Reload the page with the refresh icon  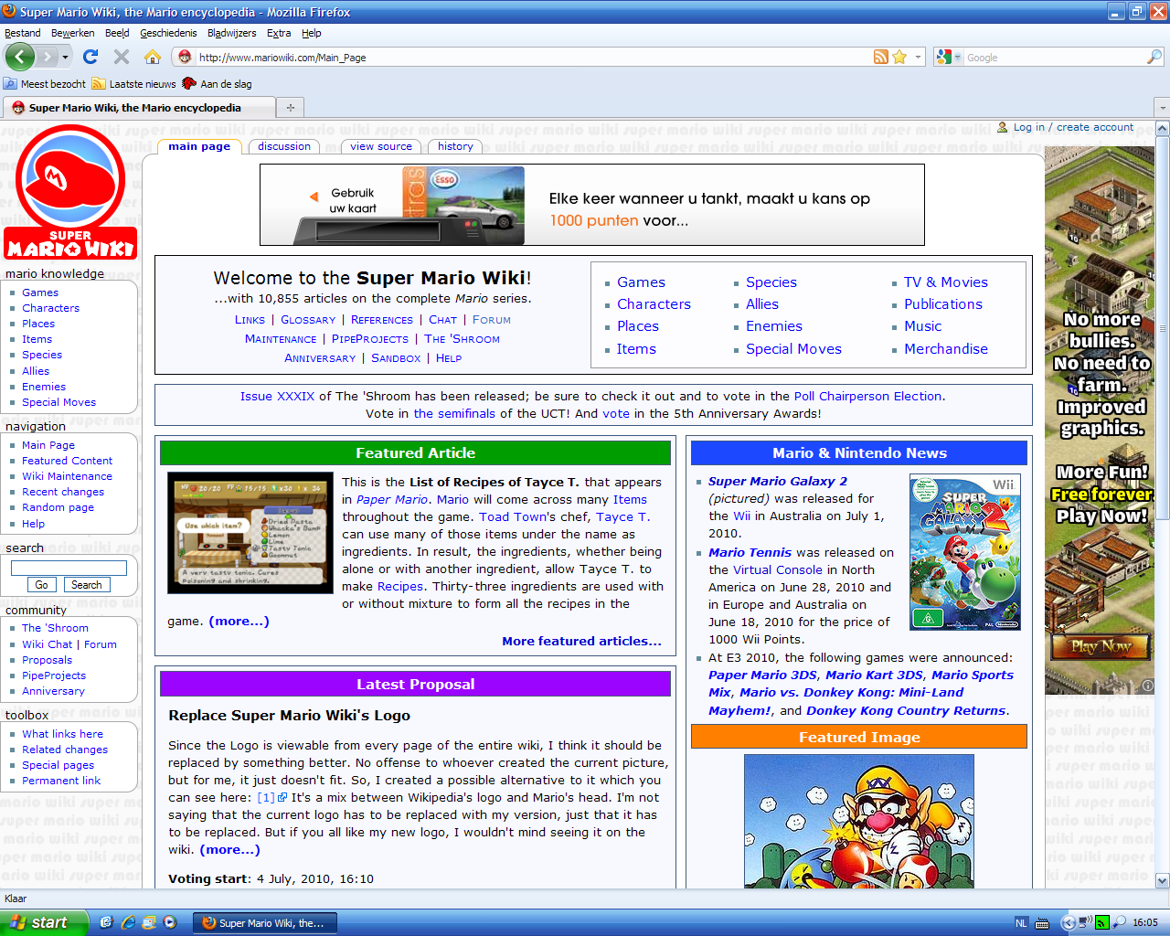point(90,57)
